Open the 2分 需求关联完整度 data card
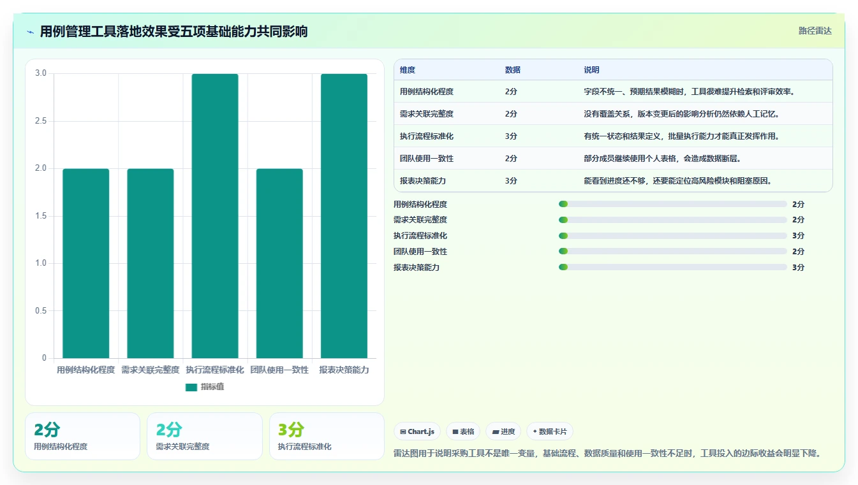 pos(205,436)
